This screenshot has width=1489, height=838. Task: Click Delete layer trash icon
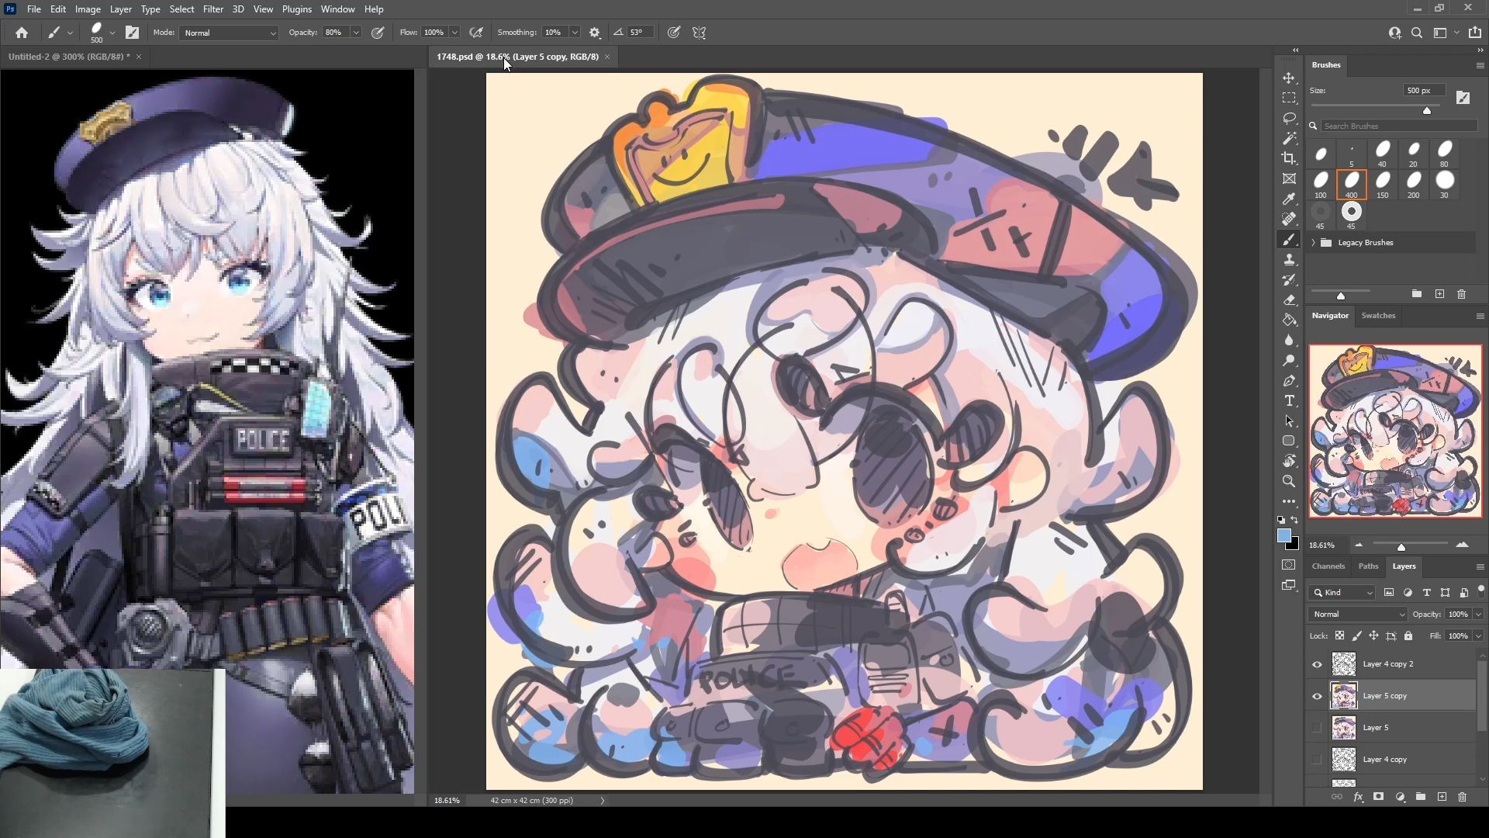click(1462, 797)
